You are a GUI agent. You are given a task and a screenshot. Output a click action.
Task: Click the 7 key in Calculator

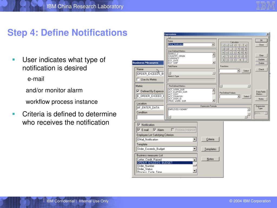tap(238, 49)
